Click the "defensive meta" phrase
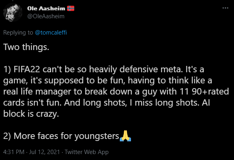 151,69
